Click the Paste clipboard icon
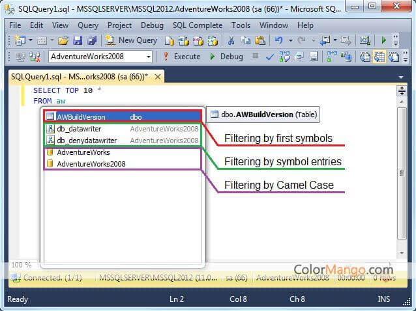 [260, 40]
